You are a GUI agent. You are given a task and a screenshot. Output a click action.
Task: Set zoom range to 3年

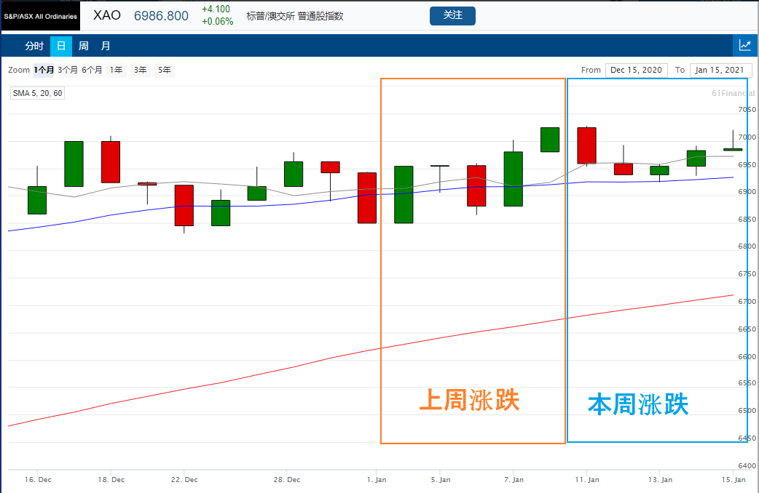click(141, 70)
